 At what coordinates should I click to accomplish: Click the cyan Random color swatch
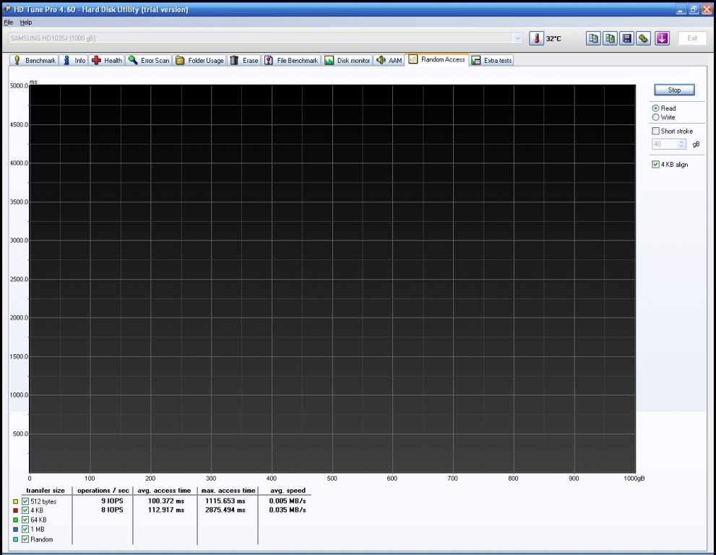[15, 540]
